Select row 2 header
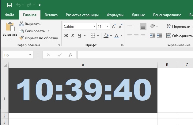193x125 pixels. (4, 116)
